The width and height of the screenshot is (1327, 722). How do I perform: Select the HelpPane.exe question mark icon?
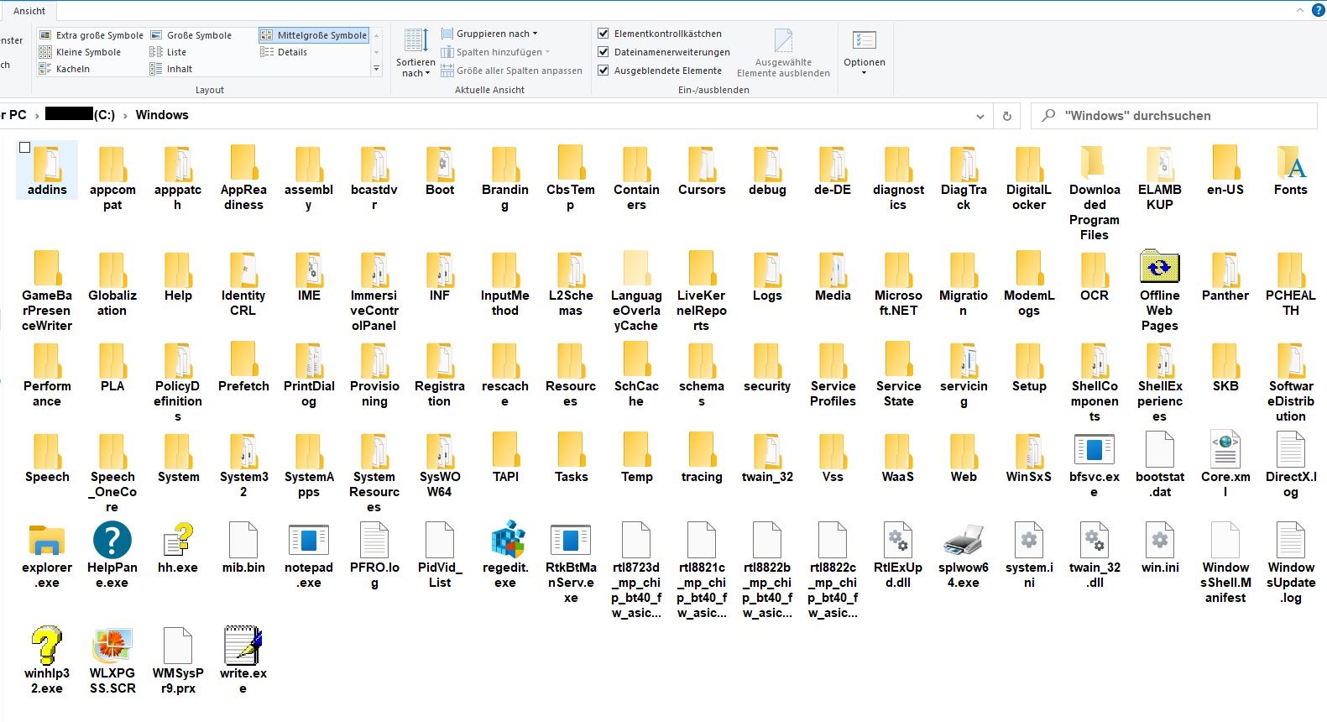112,540
